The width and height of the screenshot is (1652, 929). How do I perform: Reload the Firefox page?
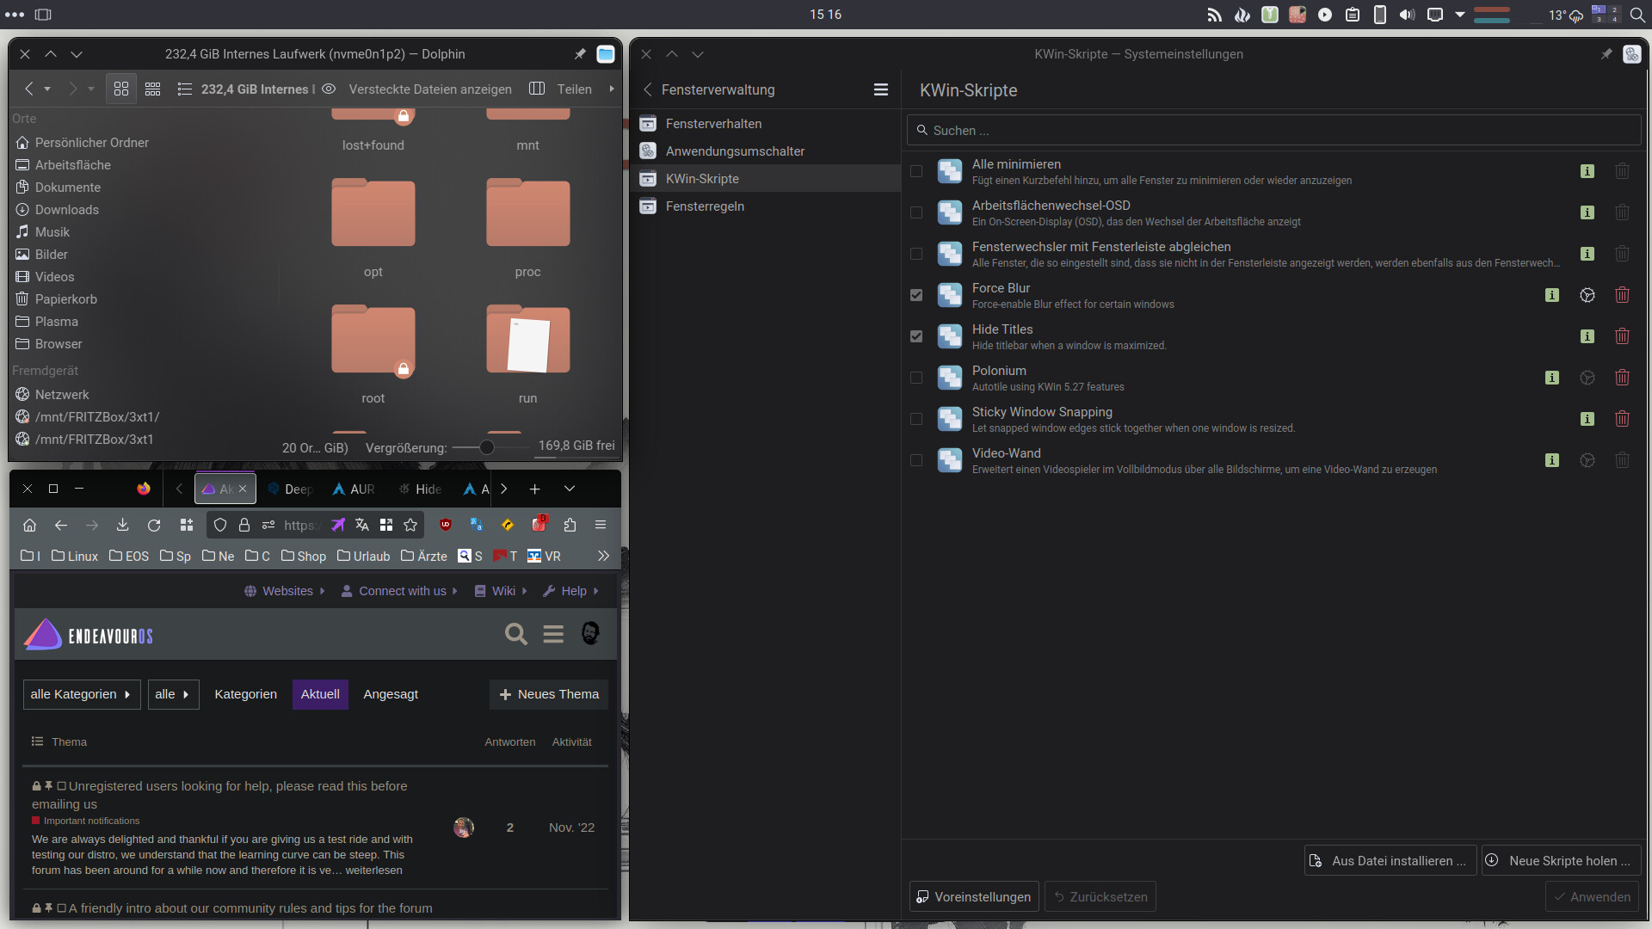(154, 525)
